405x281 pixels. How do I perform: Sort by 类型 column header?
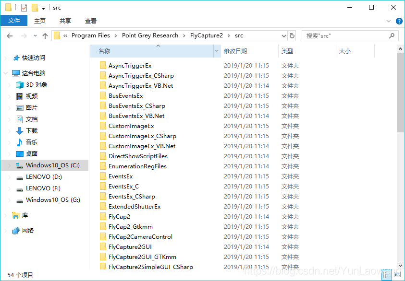tap(307, 51)
